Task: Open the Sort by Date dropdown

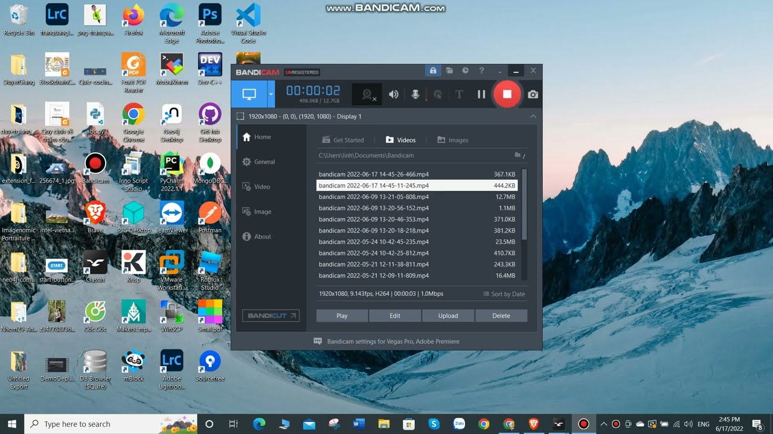Action: (504, 294)
